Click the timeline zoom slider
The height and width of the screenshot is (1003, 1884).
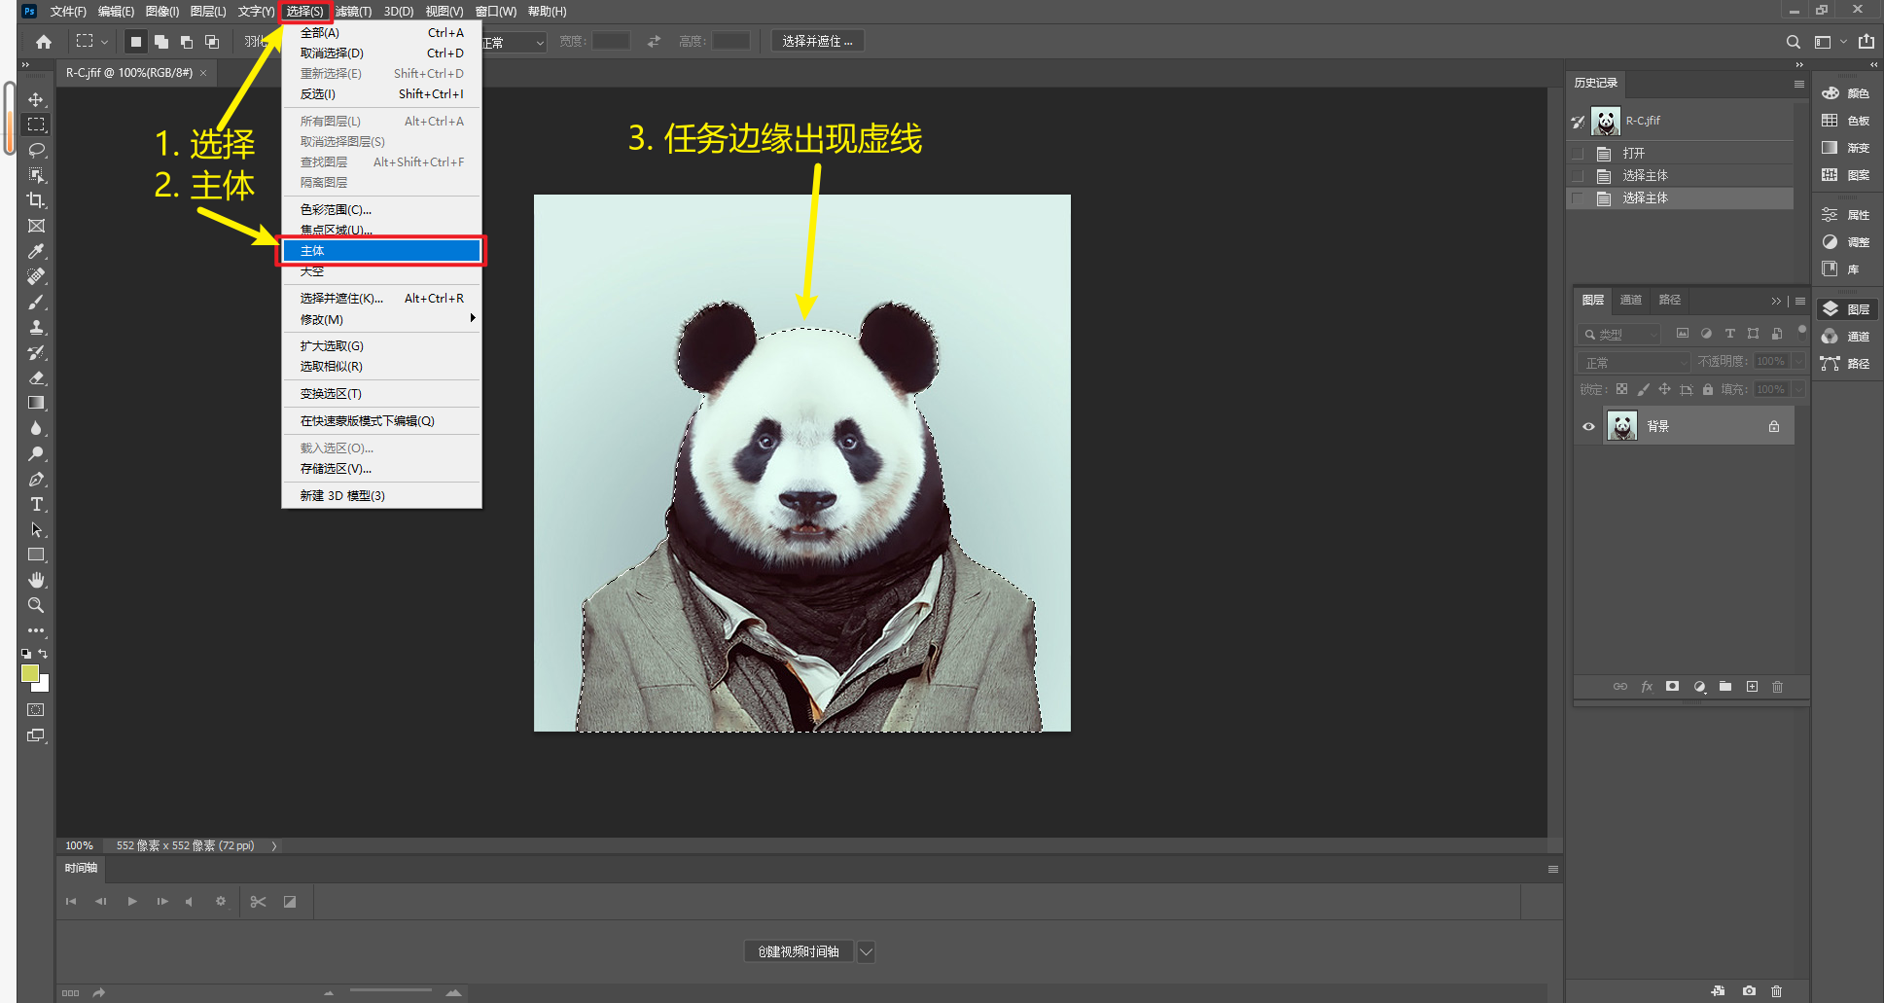391,991
